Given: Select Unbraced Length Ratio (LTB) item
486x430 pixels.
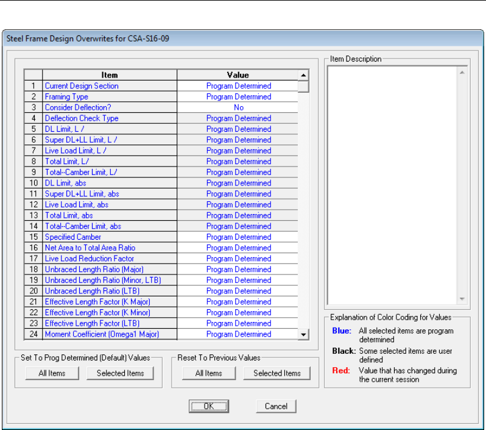Looking at the screenshot, I should pos(110,291).
